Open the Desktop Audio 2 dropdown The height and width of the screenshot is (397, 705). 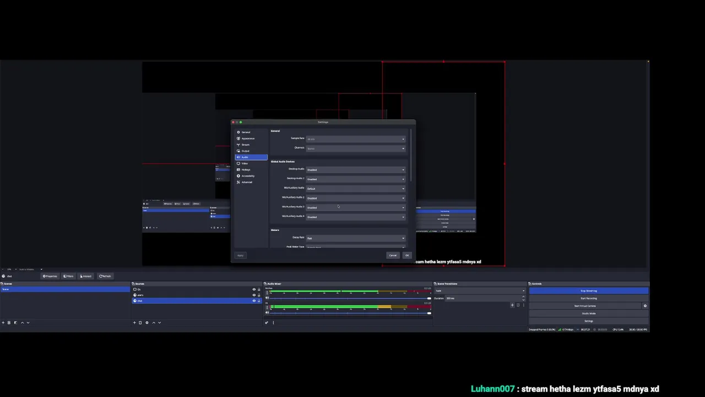pyautogui.click(x=356, y=179)
